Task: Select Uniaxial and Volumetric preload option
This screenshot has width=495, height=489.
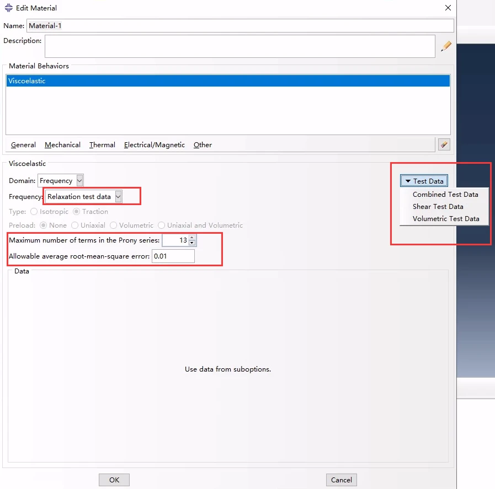Action: click(x=161, y=225)
